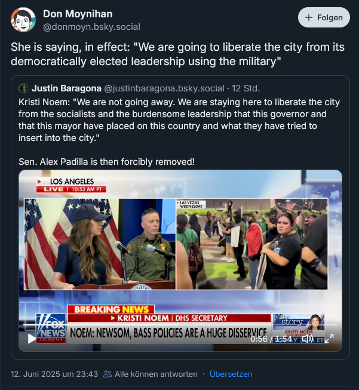Viewport: 359px width, 390px height.
Task: Click the plus icon inside the Folgen button
Action: 309,17
